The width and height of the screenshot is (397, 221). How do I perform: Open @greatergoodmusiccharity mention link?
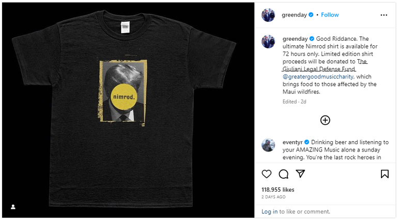point(318,77)
